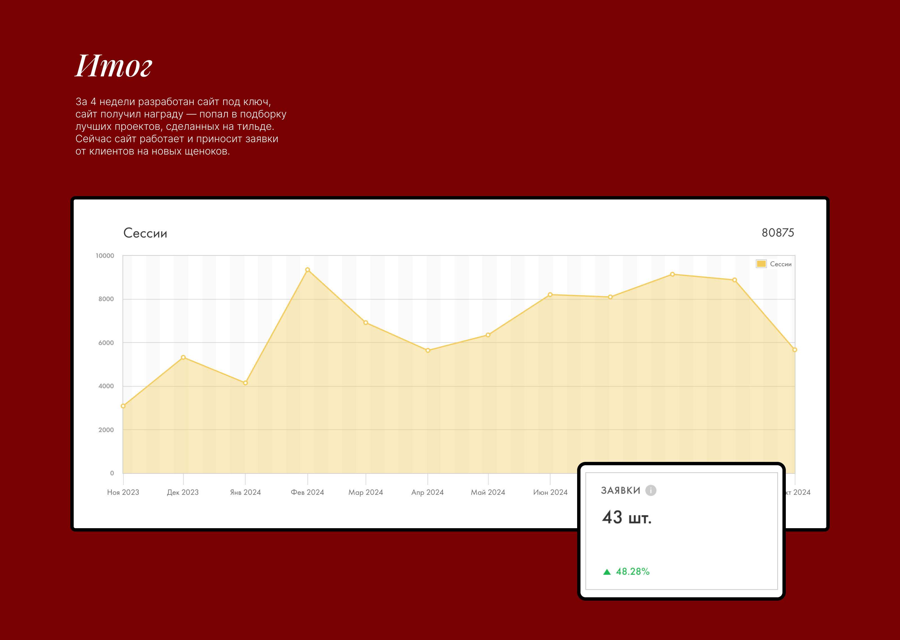Click the Сессии chart title
Screen dimensions: 900x640
145,233
